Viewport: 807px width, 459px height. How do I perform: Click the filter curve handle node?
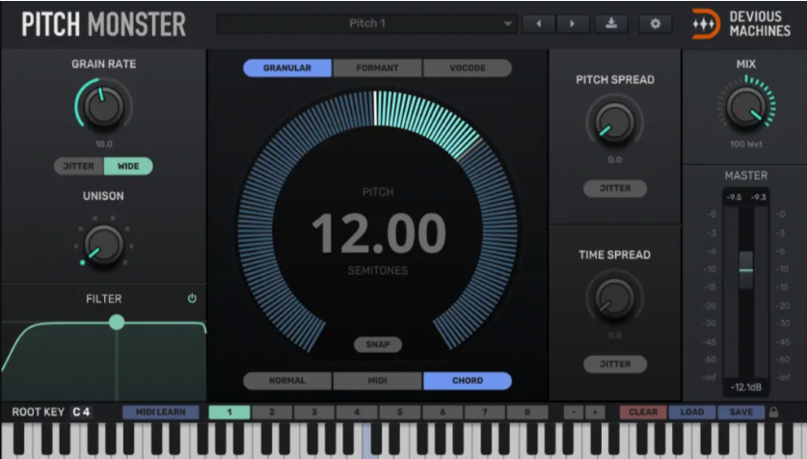[117, 322]
